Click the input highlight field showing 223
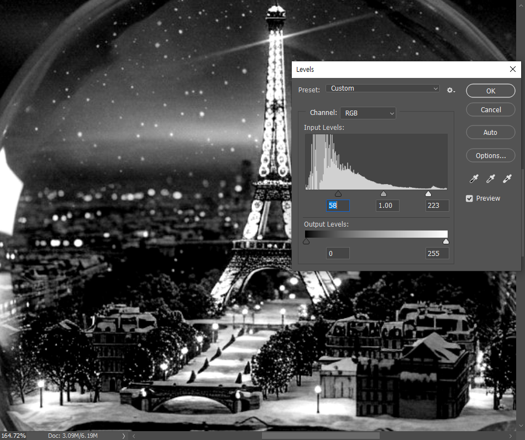Screen dimensions: 525x440 pyautogui.click(x=437, y=206)
